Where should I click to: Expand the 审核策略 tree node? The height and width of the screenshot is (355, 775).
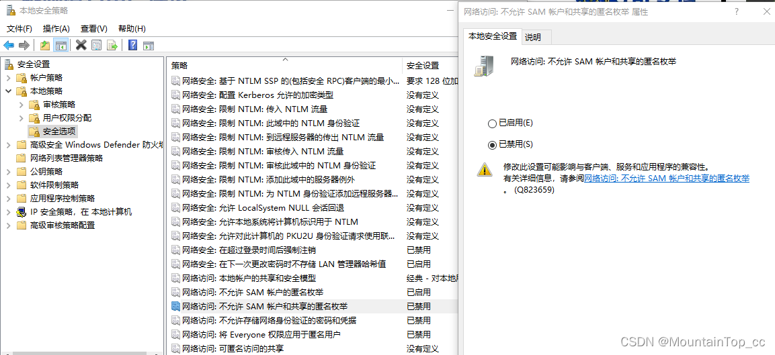click(21, 105)
